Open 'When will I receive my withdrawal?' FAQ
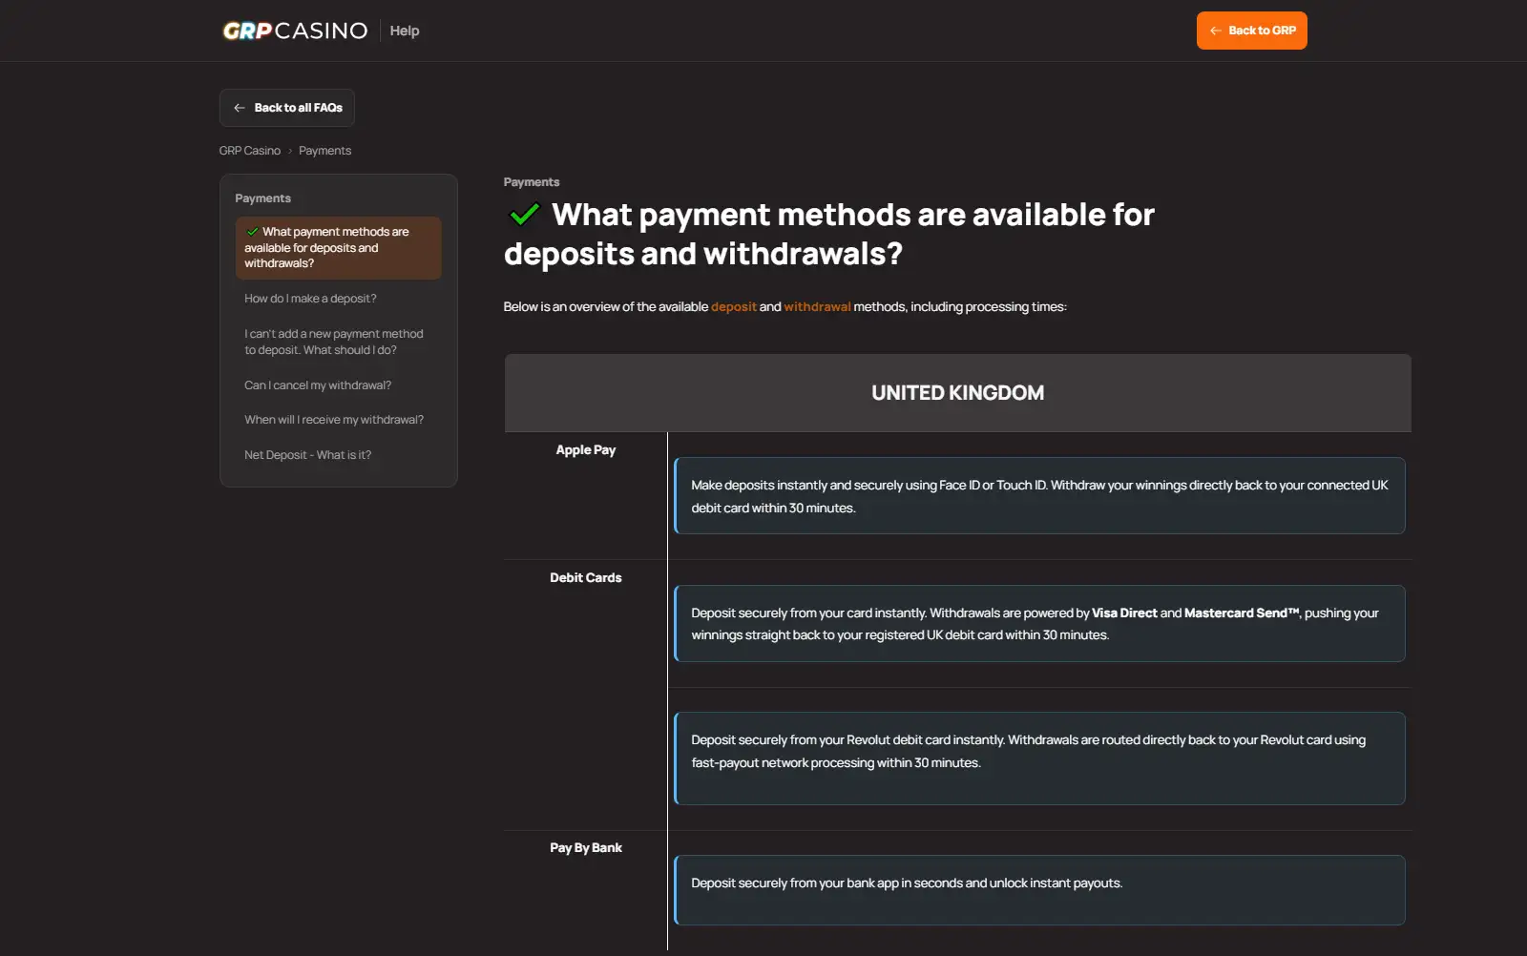This screenshot has height=956, width=1527. (334, 420)
